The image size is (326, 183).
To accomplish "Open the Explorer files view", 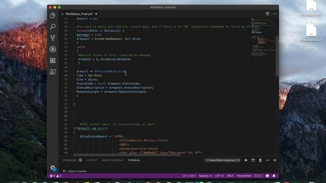I will click(52, 16).
